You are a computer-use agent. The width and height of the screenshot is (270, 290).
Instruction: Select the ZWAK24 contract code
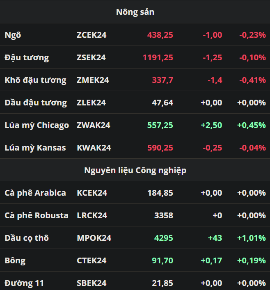94,125
